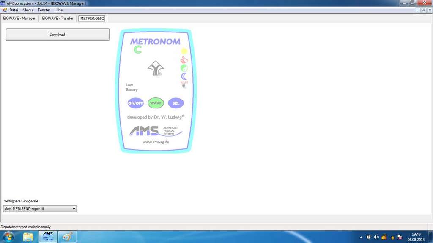This screenshot has height=243, width=433.
Task: Open the Datei menu
Action: pos(14,10)
